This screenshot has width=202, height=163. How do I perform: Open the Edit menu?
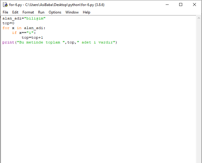point(15,12)
